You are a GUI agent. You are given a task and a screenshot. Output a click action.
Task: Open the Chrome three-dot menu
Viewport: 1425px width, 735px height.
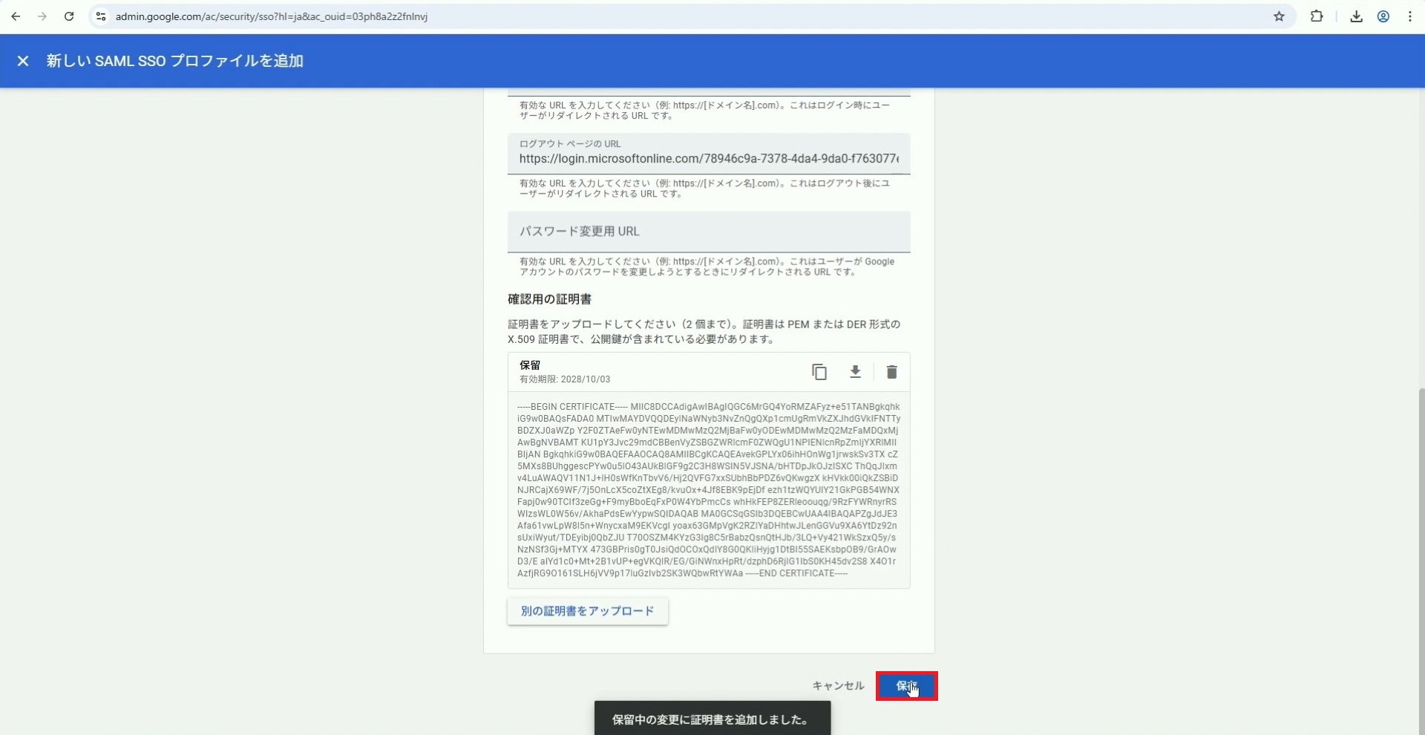(x=1410, y=16)
